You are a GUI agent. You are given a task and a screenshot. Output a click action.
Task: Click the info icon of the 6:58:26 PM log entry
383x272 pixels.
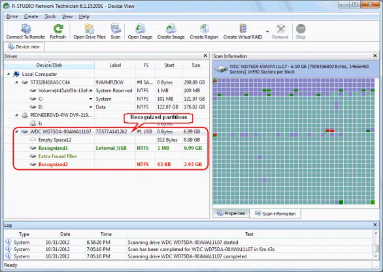coord(8,242)
